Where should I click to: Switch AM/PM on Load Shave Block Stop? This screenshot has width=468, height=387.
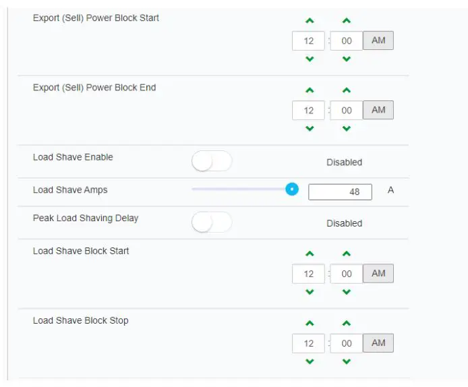tap(378, 343)
